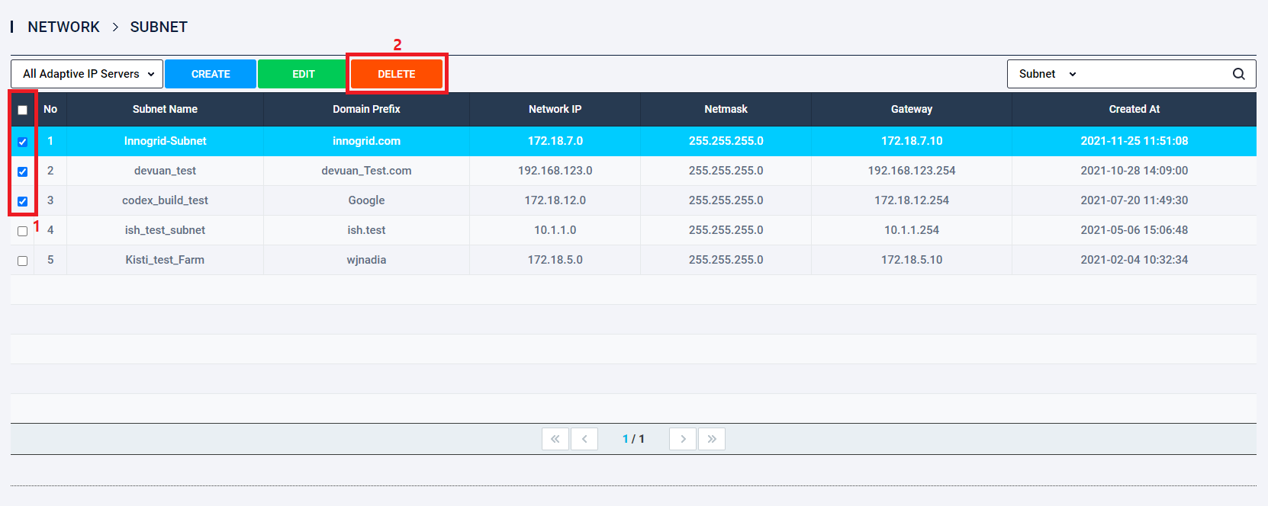This screenshot has height=506, width=1268.
Task: Click the search magnifier icon
Action: [1238, 74]
